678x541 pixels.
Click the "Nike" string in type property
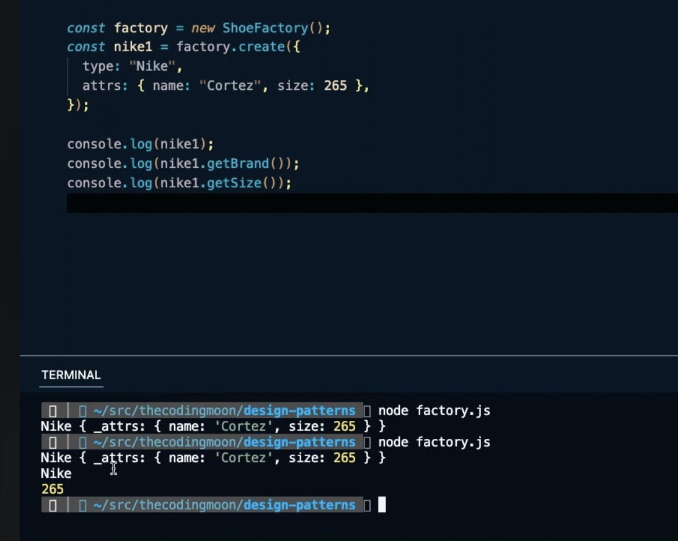(153, 66)
